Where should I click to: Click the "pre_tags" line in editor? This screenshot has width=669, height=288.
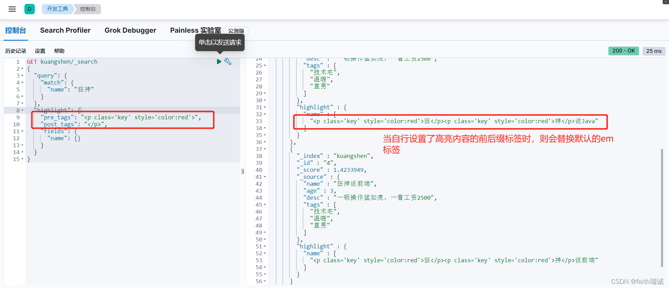(x=121, y=117)
